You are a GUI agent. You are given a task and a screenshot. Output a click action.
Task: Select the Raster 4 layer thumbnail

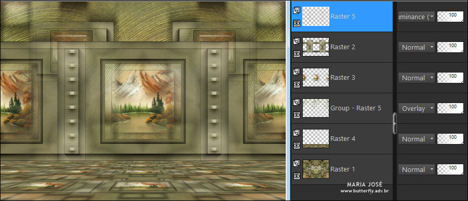[x=316, y=138]
